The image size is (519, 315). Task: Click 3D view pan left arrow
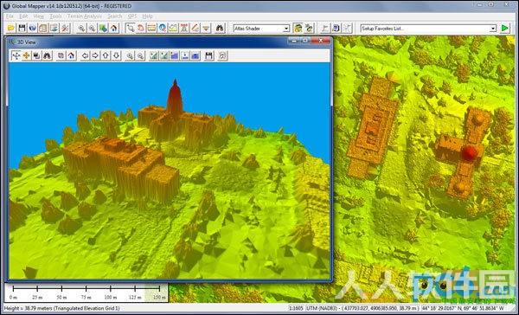(x=85, y=55)
